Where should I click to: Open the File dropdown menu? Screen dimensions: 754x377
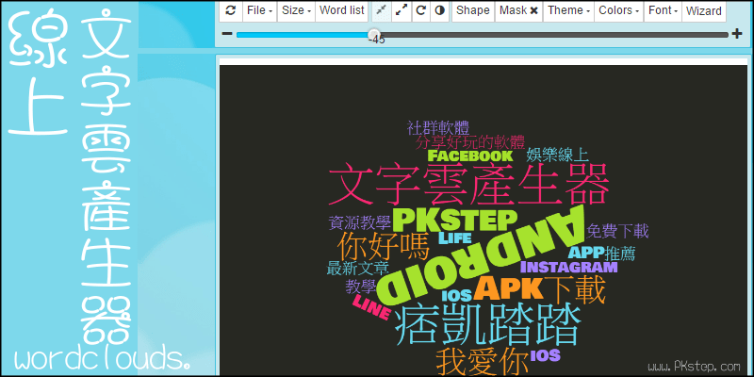[260, 10]
